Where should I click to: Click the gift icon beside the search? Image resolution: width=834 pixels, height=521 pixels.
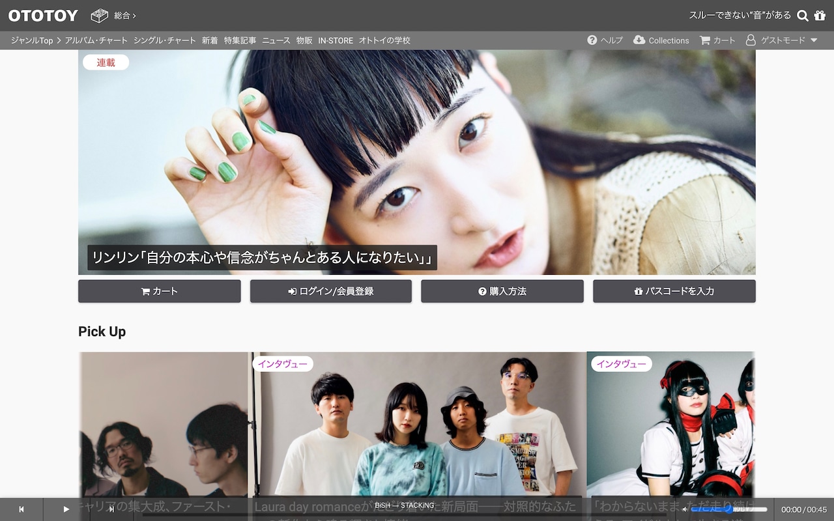820,15
